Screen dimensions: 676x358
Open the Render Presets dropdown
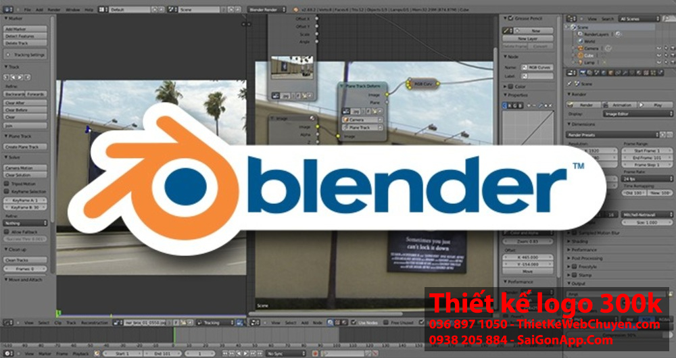[612, 134]
